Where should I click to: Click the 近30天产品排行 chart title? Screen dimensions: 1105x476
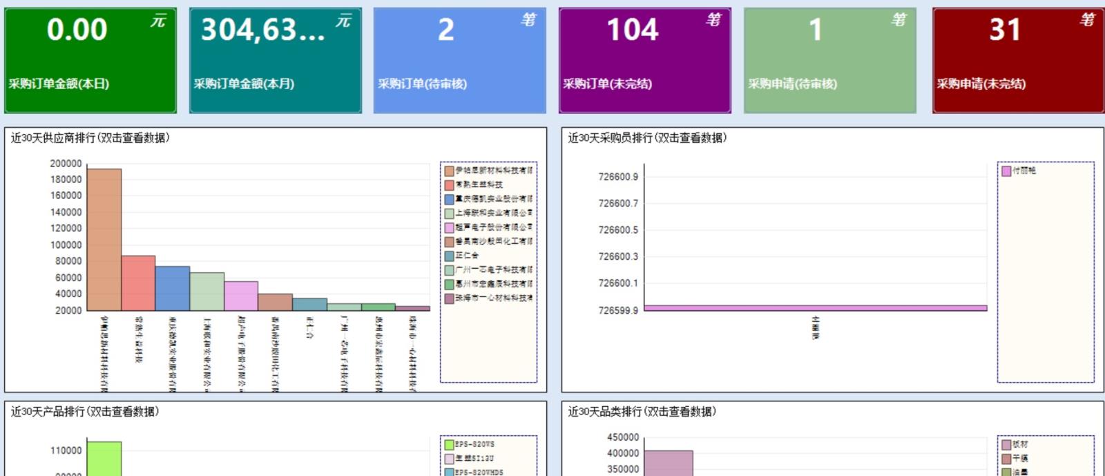[x=85, y=412]
